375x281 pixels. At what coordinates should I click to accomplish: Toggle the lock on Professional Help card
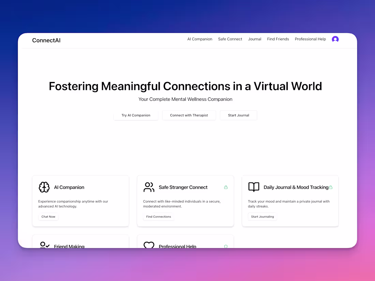point(226,246)
